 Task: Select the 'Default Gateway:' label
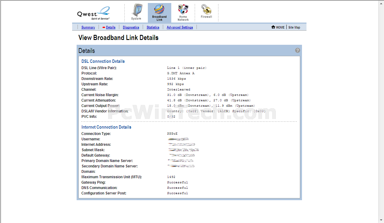(x=96, y=155)
